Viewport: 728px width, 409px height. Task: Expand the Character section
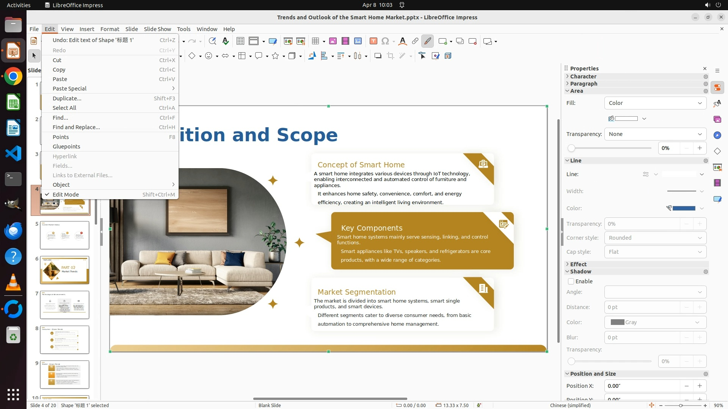pyautogui.click(x=583, y=76)
